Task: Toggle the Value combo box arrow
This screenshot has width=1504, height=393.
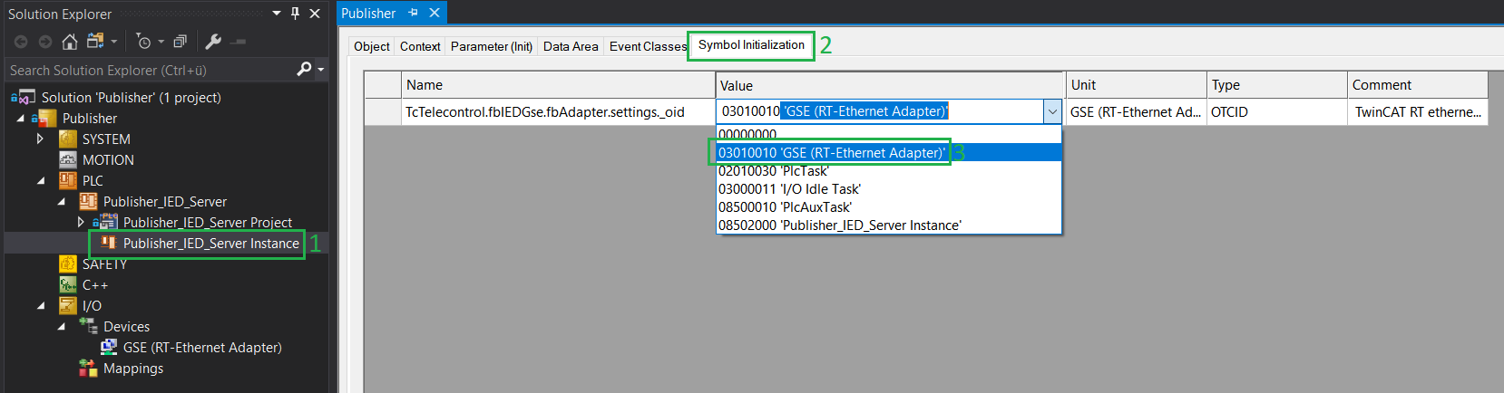Action: (1052, 112)
